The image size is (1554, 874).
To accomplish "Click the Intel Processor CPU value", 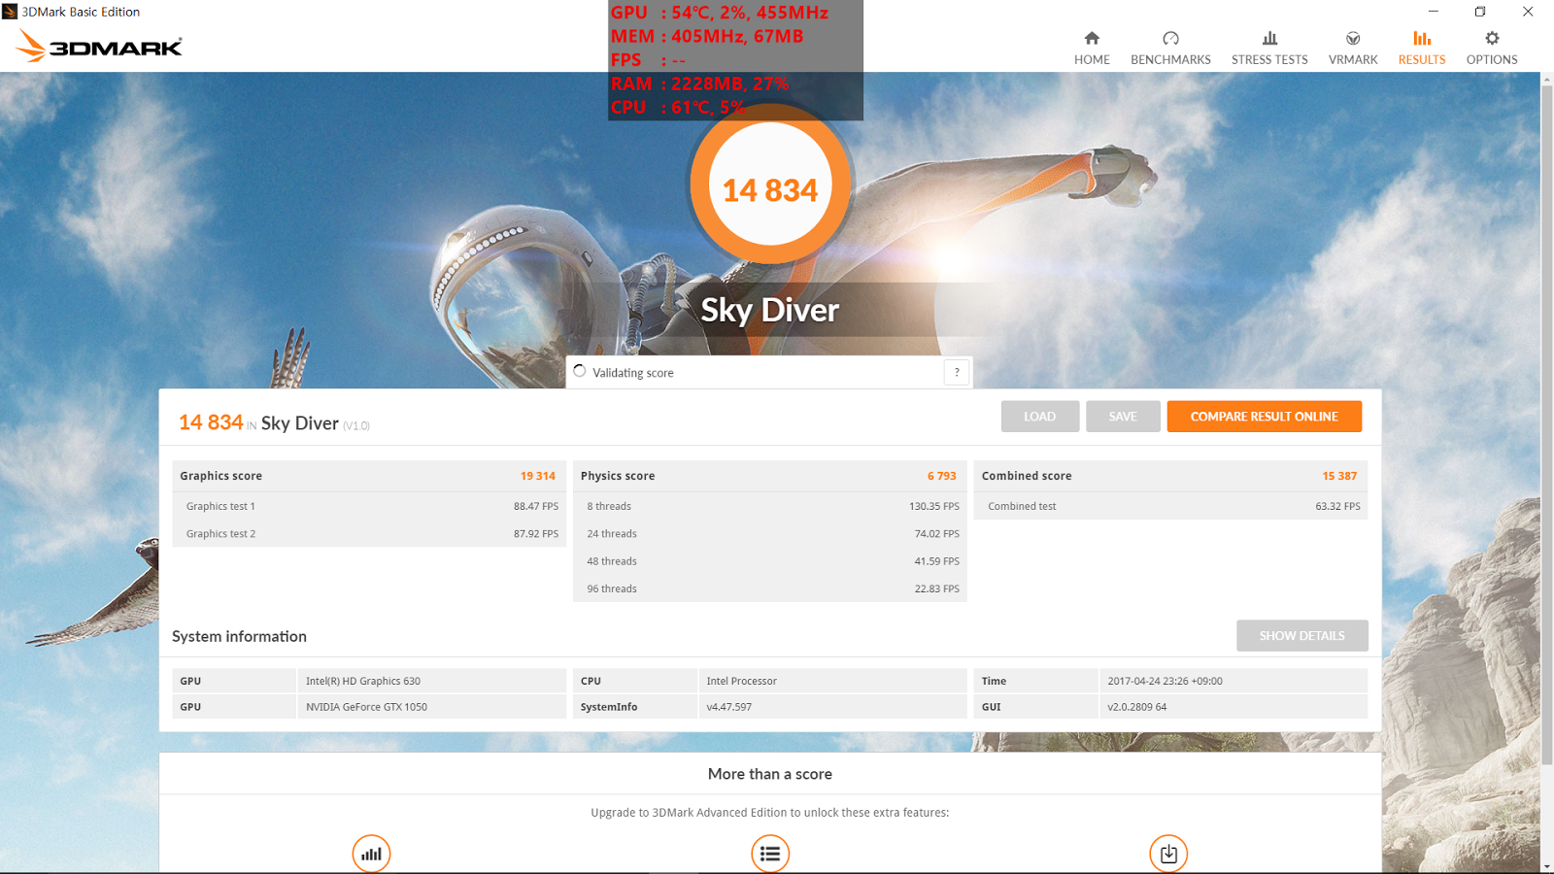I will (742, 681).
